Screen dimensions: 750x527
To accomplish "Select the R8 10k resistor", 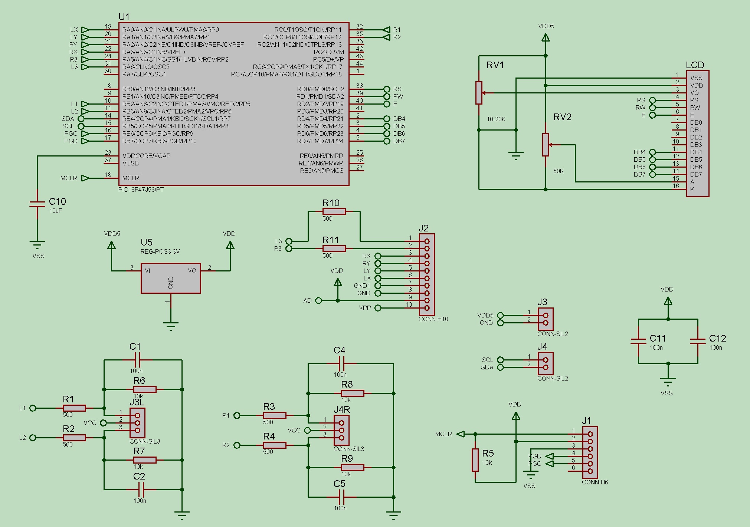I will [x=353, y=393].
